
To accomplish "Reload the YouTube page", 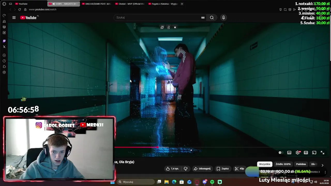I will click(19, 10).
